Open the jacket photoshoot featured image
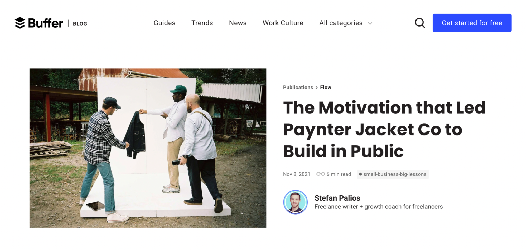 148,148
